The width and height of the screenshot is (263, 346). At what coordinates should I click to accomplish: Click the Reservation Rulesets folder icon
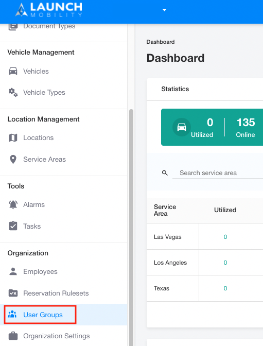13,293
